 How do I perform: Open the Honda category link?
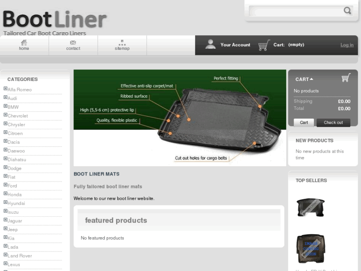(14, 195)
